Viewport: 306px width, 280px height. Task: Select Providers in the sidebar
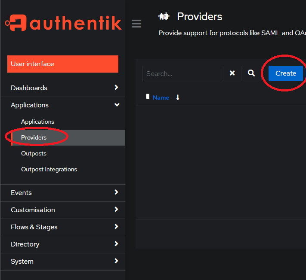tap(68, 137)
